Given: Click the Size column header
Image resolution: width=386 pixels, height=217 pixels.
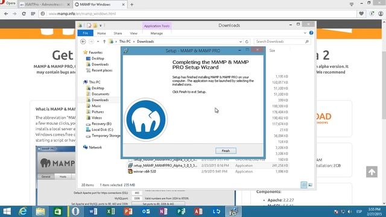Looking at the screenshot, I should [x=272, y=51].
